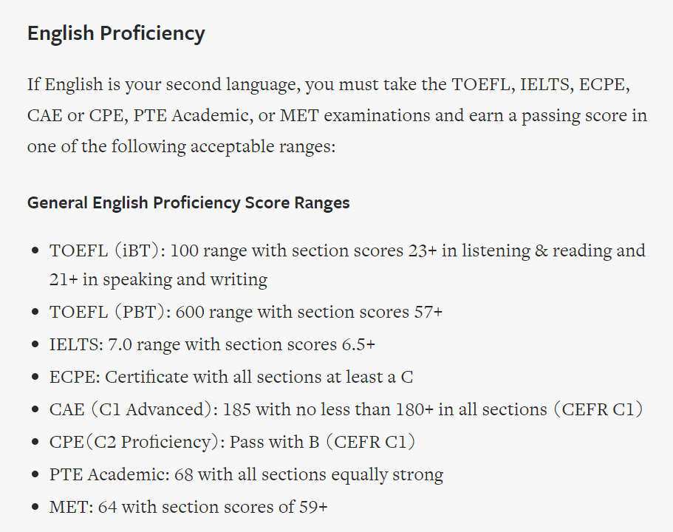
Task: Click the bullet before the MET entry
Action: 35,507
